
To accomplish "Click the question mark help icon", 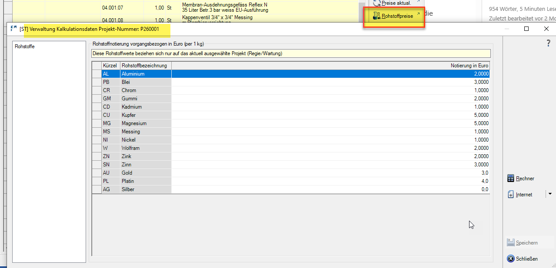I will coord(548,43).
